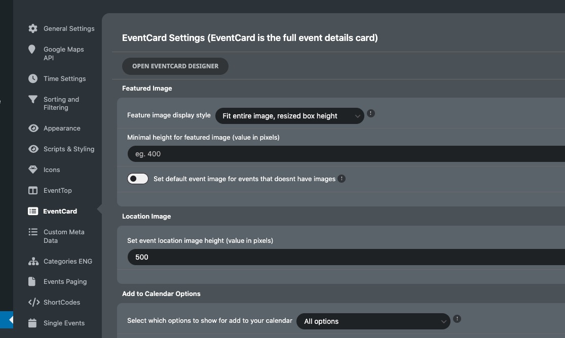The width and height of the screenshot is (565, 338).
Task: Click the Sorting and Filtering funnel icon
Action: tap(33, 99)
